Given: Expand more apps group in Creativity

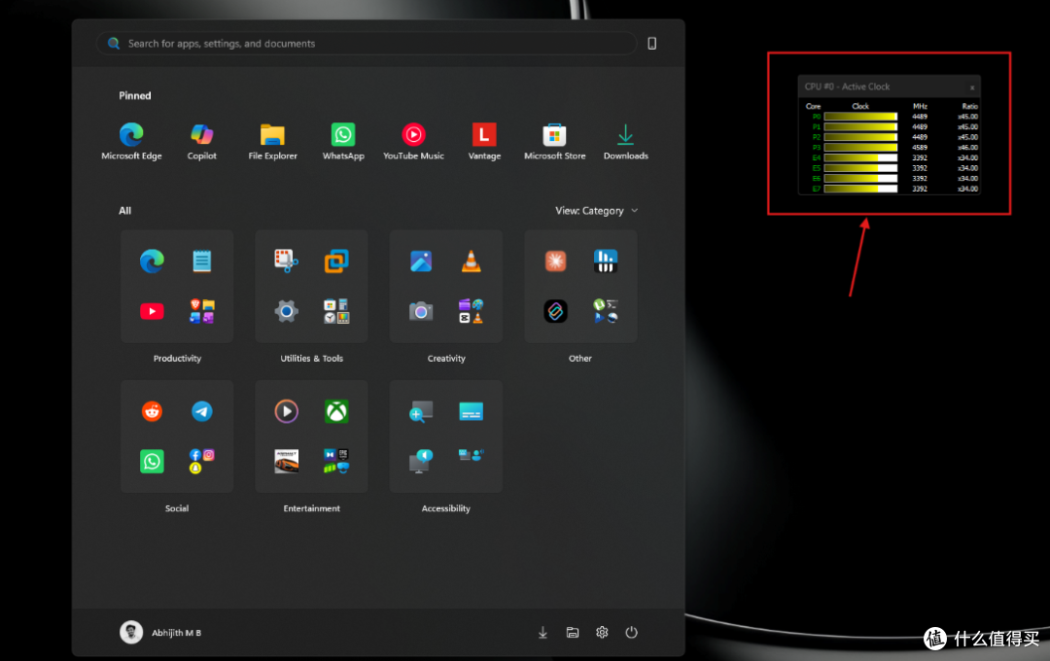Looking at the screenshot, I should pos(471,311).
